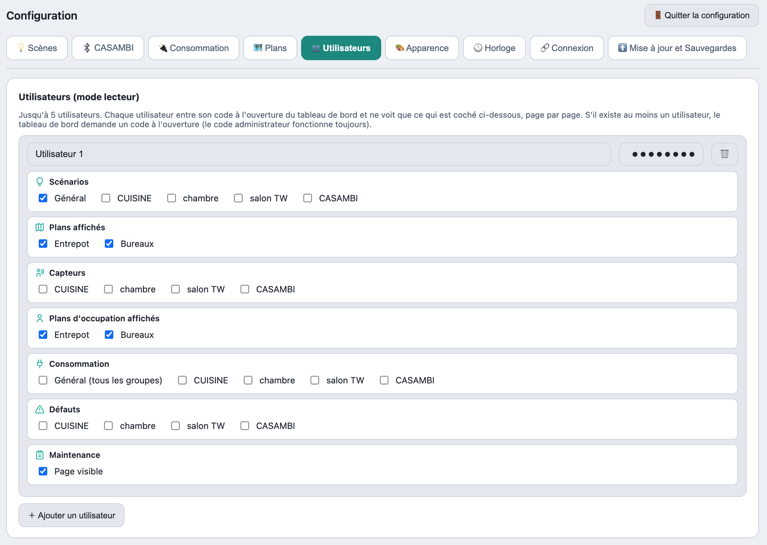This screenshot has height=545, width=767.
Task: Tick CASAMBI checkbox under Défauts
Action: (x=245, y=426)
